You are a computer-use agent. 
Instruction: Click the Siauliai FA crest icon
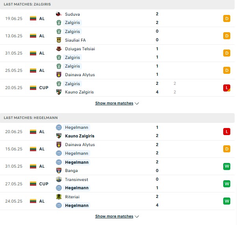(59, 40)
